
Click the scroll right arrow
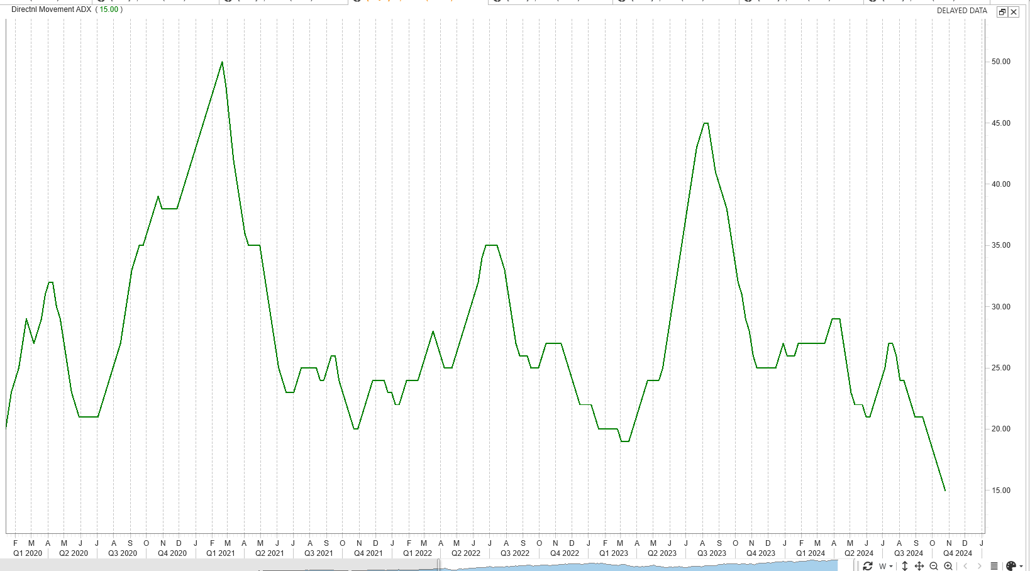[979, 566]
